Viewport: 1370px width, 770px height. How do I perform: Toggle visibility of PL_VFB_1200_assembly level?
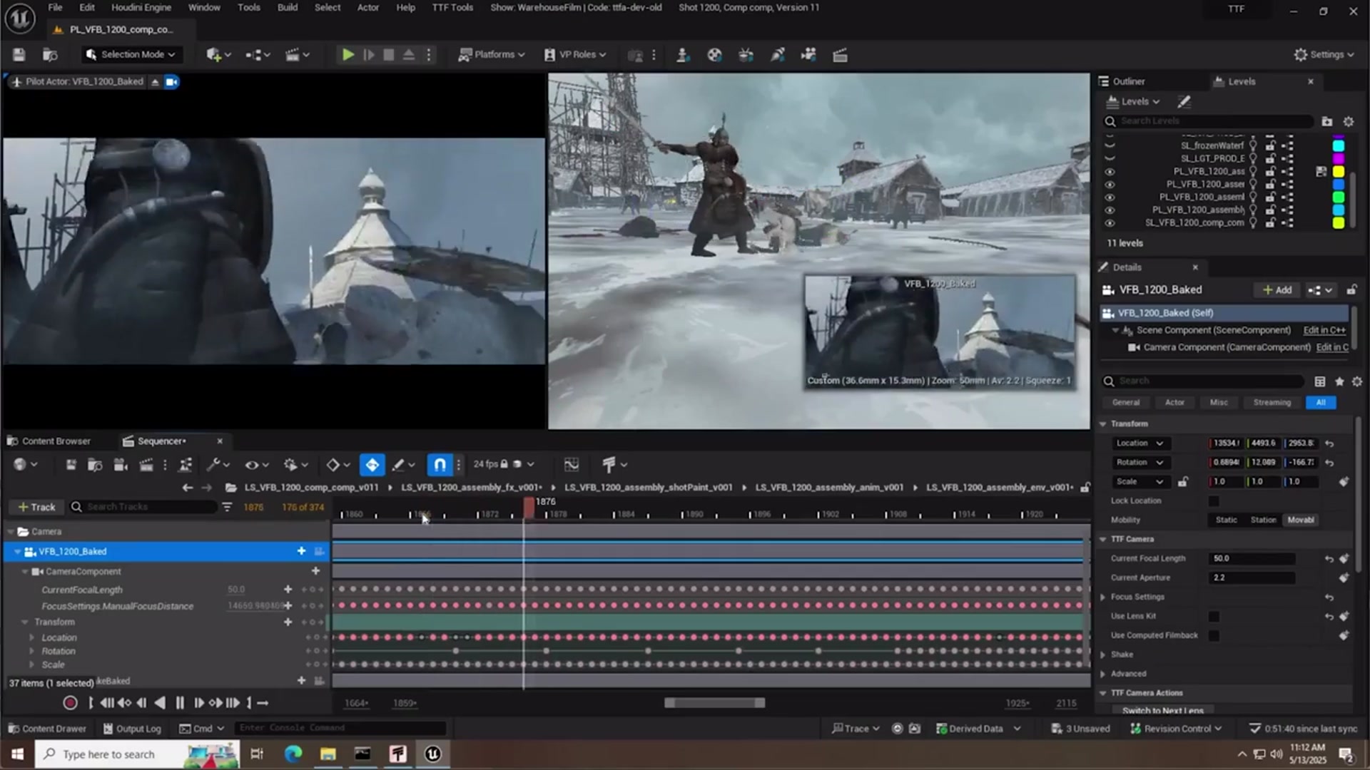(x=1110, y=210)
